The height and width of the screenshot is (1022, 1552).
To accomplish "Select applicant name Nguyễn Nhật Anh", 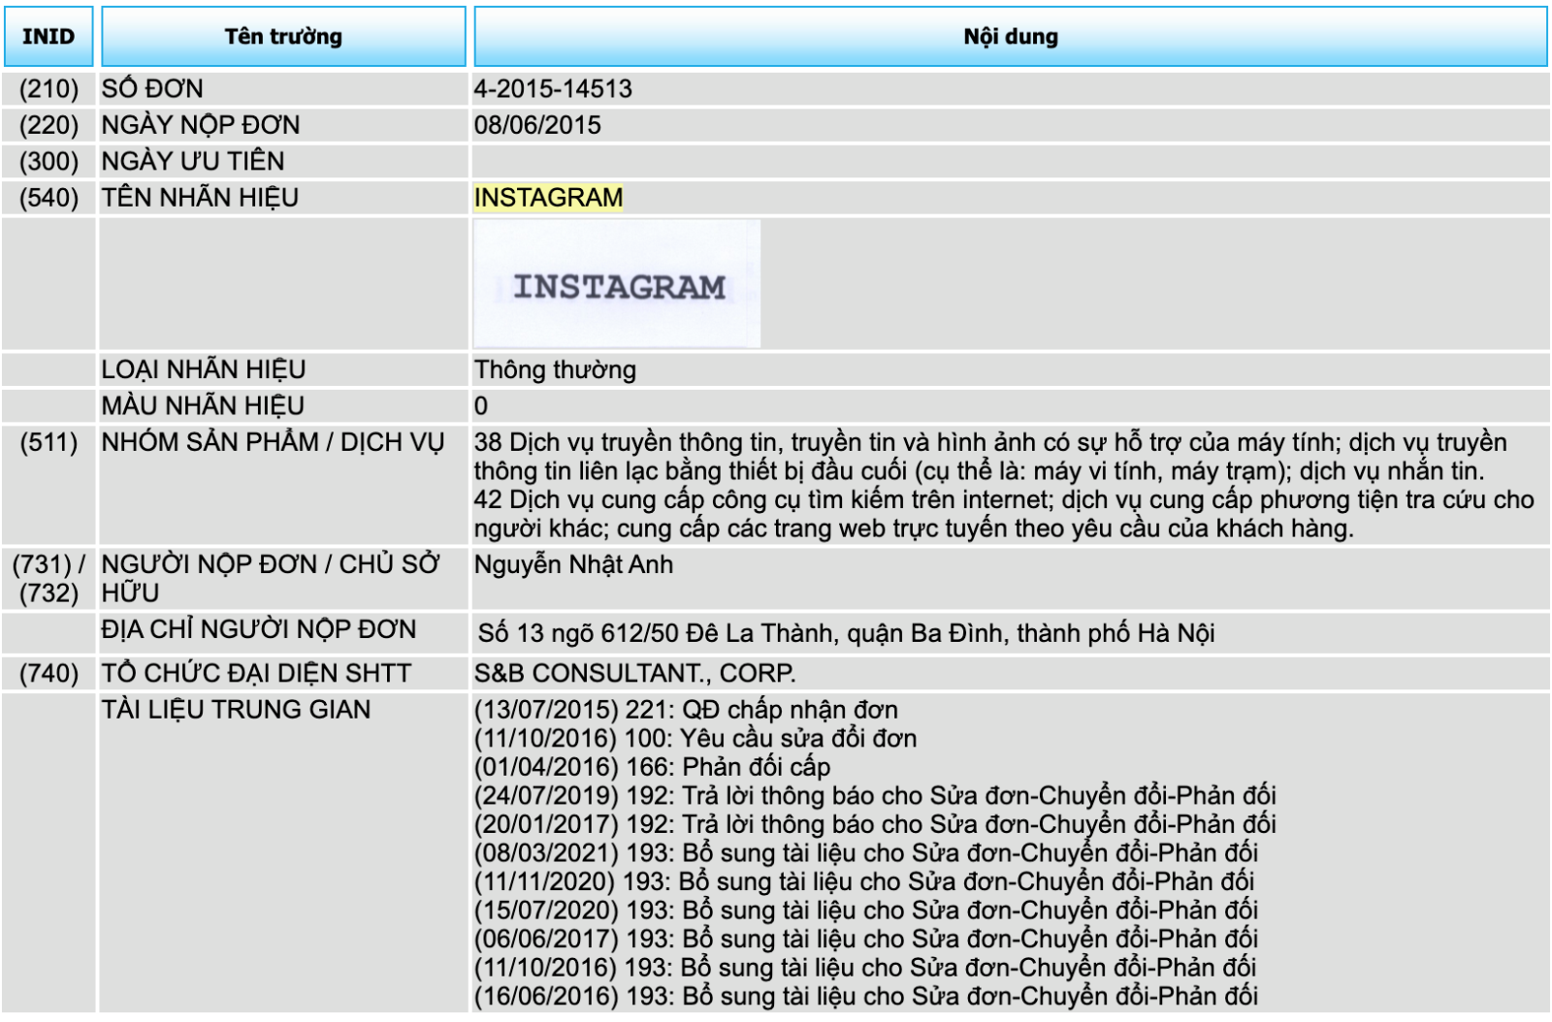I will point(573,564).
